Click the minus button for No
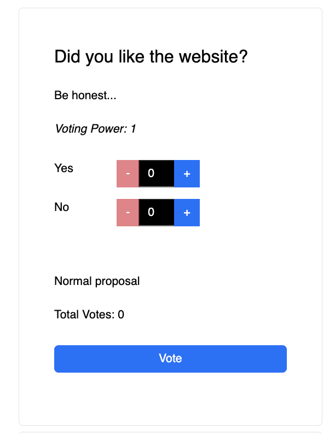The width and height of the screenshot is (335, 434). [128, 213]
